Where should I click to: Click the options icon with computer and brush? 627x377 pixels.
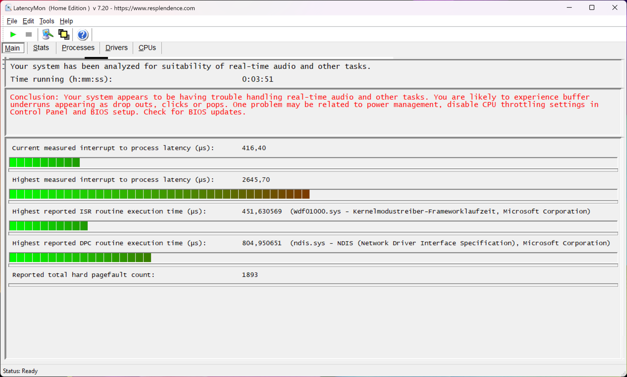tap(47, 34)
